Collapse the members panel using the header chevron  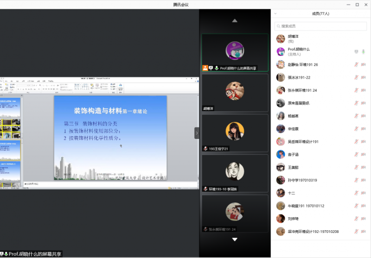[x=275, y=14]
